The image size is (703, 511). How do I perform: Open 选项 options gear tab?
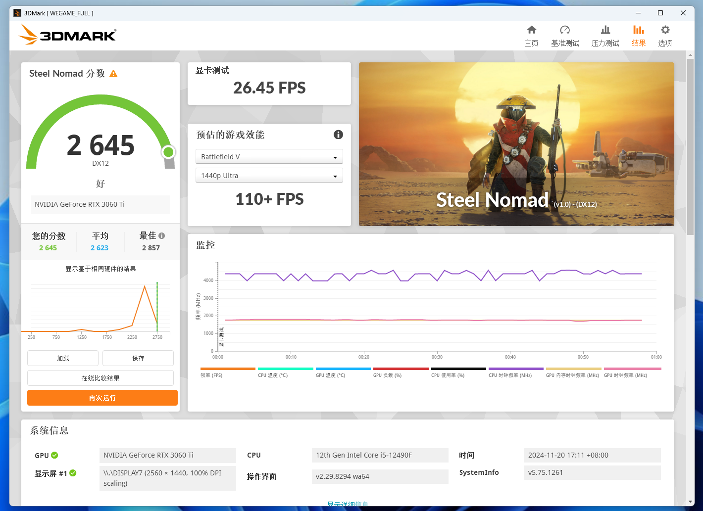click(x=665, y=36)
